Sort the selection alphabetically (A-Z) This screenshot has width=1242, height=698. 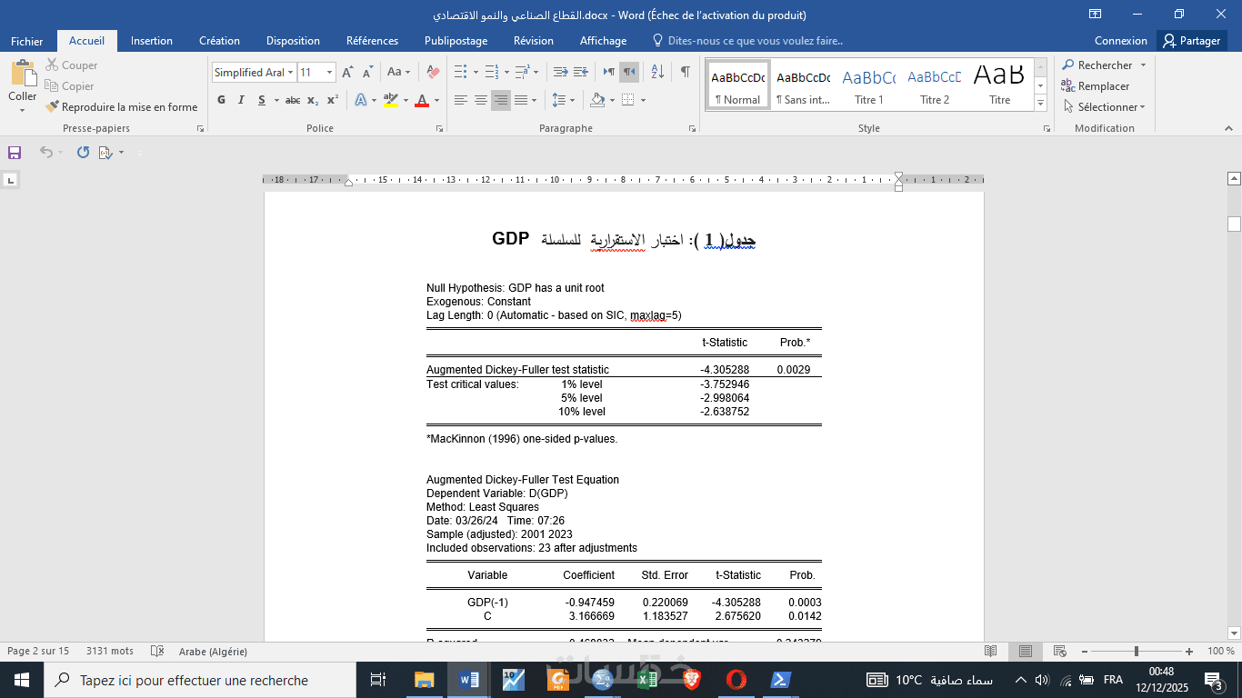click(657, 72)
